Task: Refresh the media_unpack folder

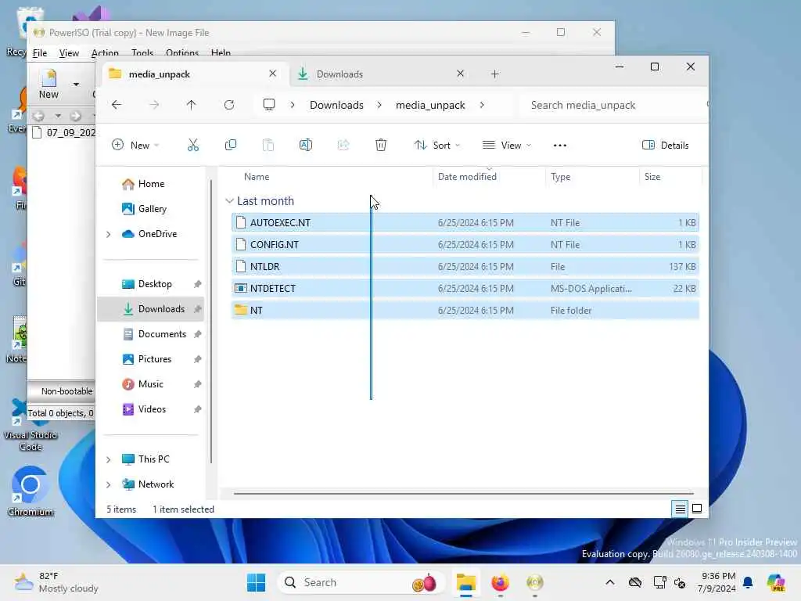Action: (x=229, y=105)
